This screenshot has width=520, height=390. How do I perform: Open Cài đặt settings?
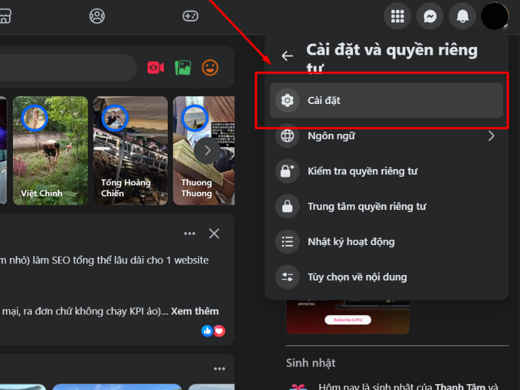tap(386, 101)
